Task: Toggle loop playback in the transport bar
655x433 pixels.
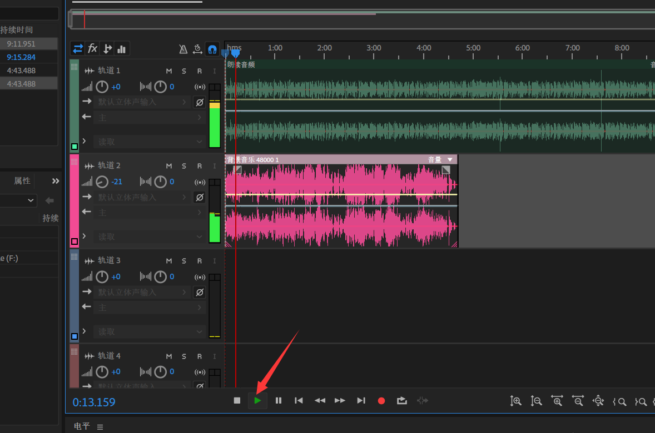Action: pyautogui.click(x=401, y=400)
